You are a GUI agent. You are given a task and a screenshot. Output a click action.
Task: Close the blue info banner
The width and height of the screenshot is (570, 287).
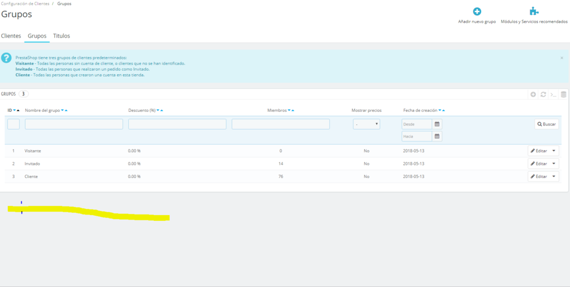click(x=561, y=58)
